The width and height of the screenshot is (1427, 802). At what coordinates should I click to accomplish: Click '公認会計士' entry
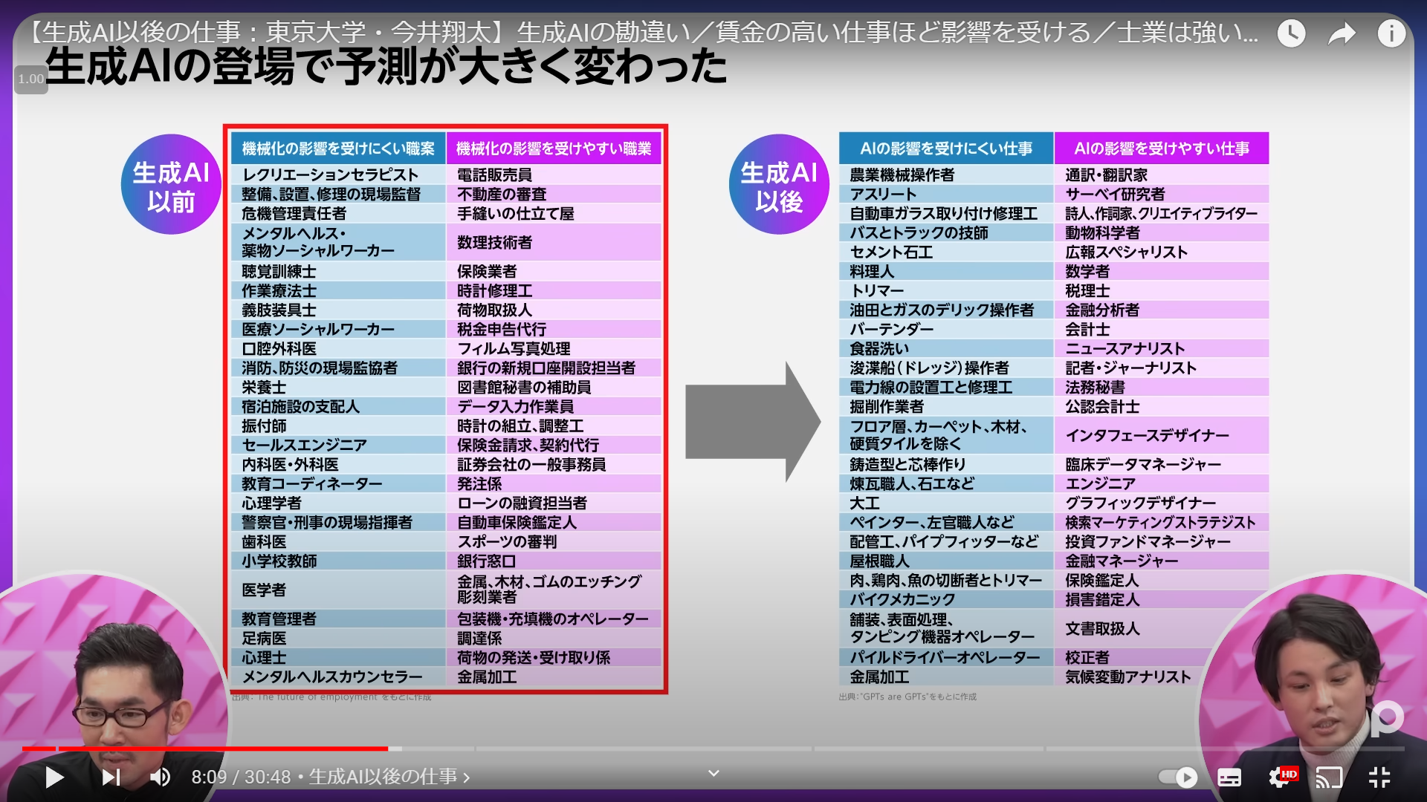pyautogui.click(x=1102, y=406)
